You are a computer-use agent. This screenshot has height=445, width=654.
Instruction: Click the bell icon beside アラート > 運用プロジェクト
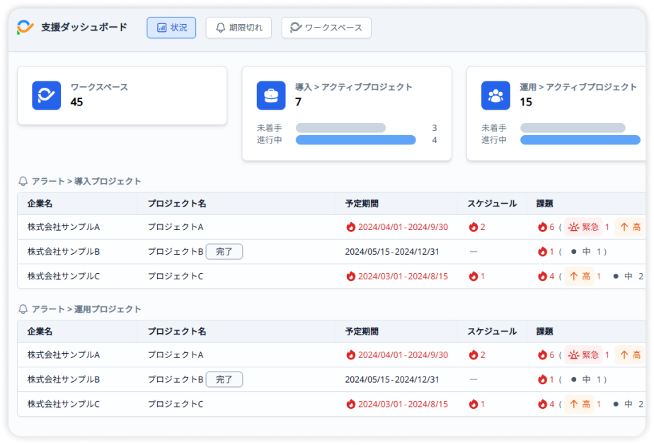[22, 309]
